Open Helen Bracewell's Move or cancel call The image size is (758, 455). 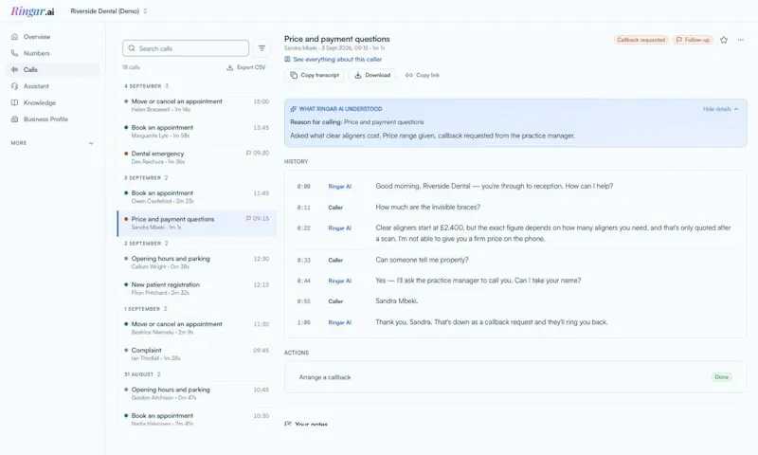click(197, 105)
